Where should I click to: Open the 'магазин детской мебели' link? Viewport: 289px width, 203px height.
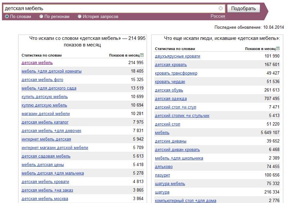(x=46, y=114)
